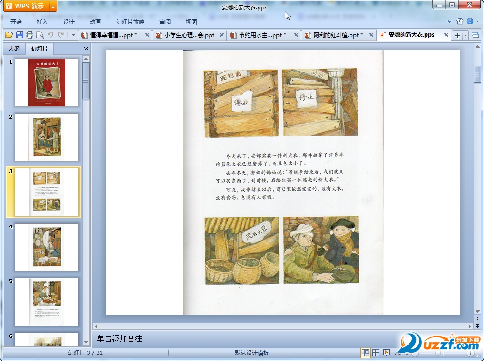Select the 幻灯片 slides pane tab
The height and width of the screenshot is (361, 484).
click(40, 48)
